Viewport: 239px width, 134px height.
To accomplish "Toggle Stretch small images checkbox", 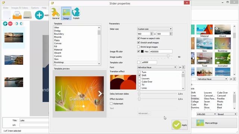I will 139,42.
